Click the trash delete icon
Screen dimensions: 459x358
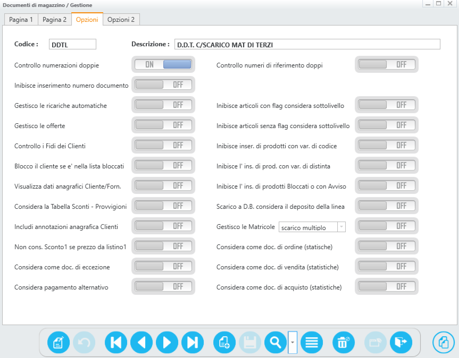344,342
